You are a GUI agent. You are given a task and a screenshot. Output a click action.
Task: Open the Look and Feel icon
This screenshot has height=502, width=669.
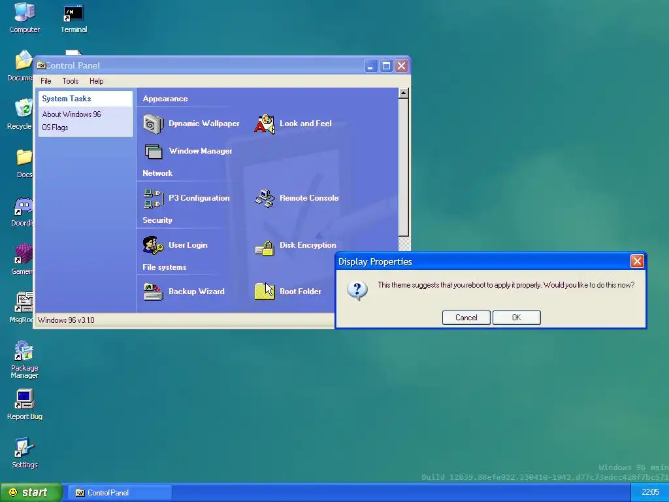coord(265,124)
